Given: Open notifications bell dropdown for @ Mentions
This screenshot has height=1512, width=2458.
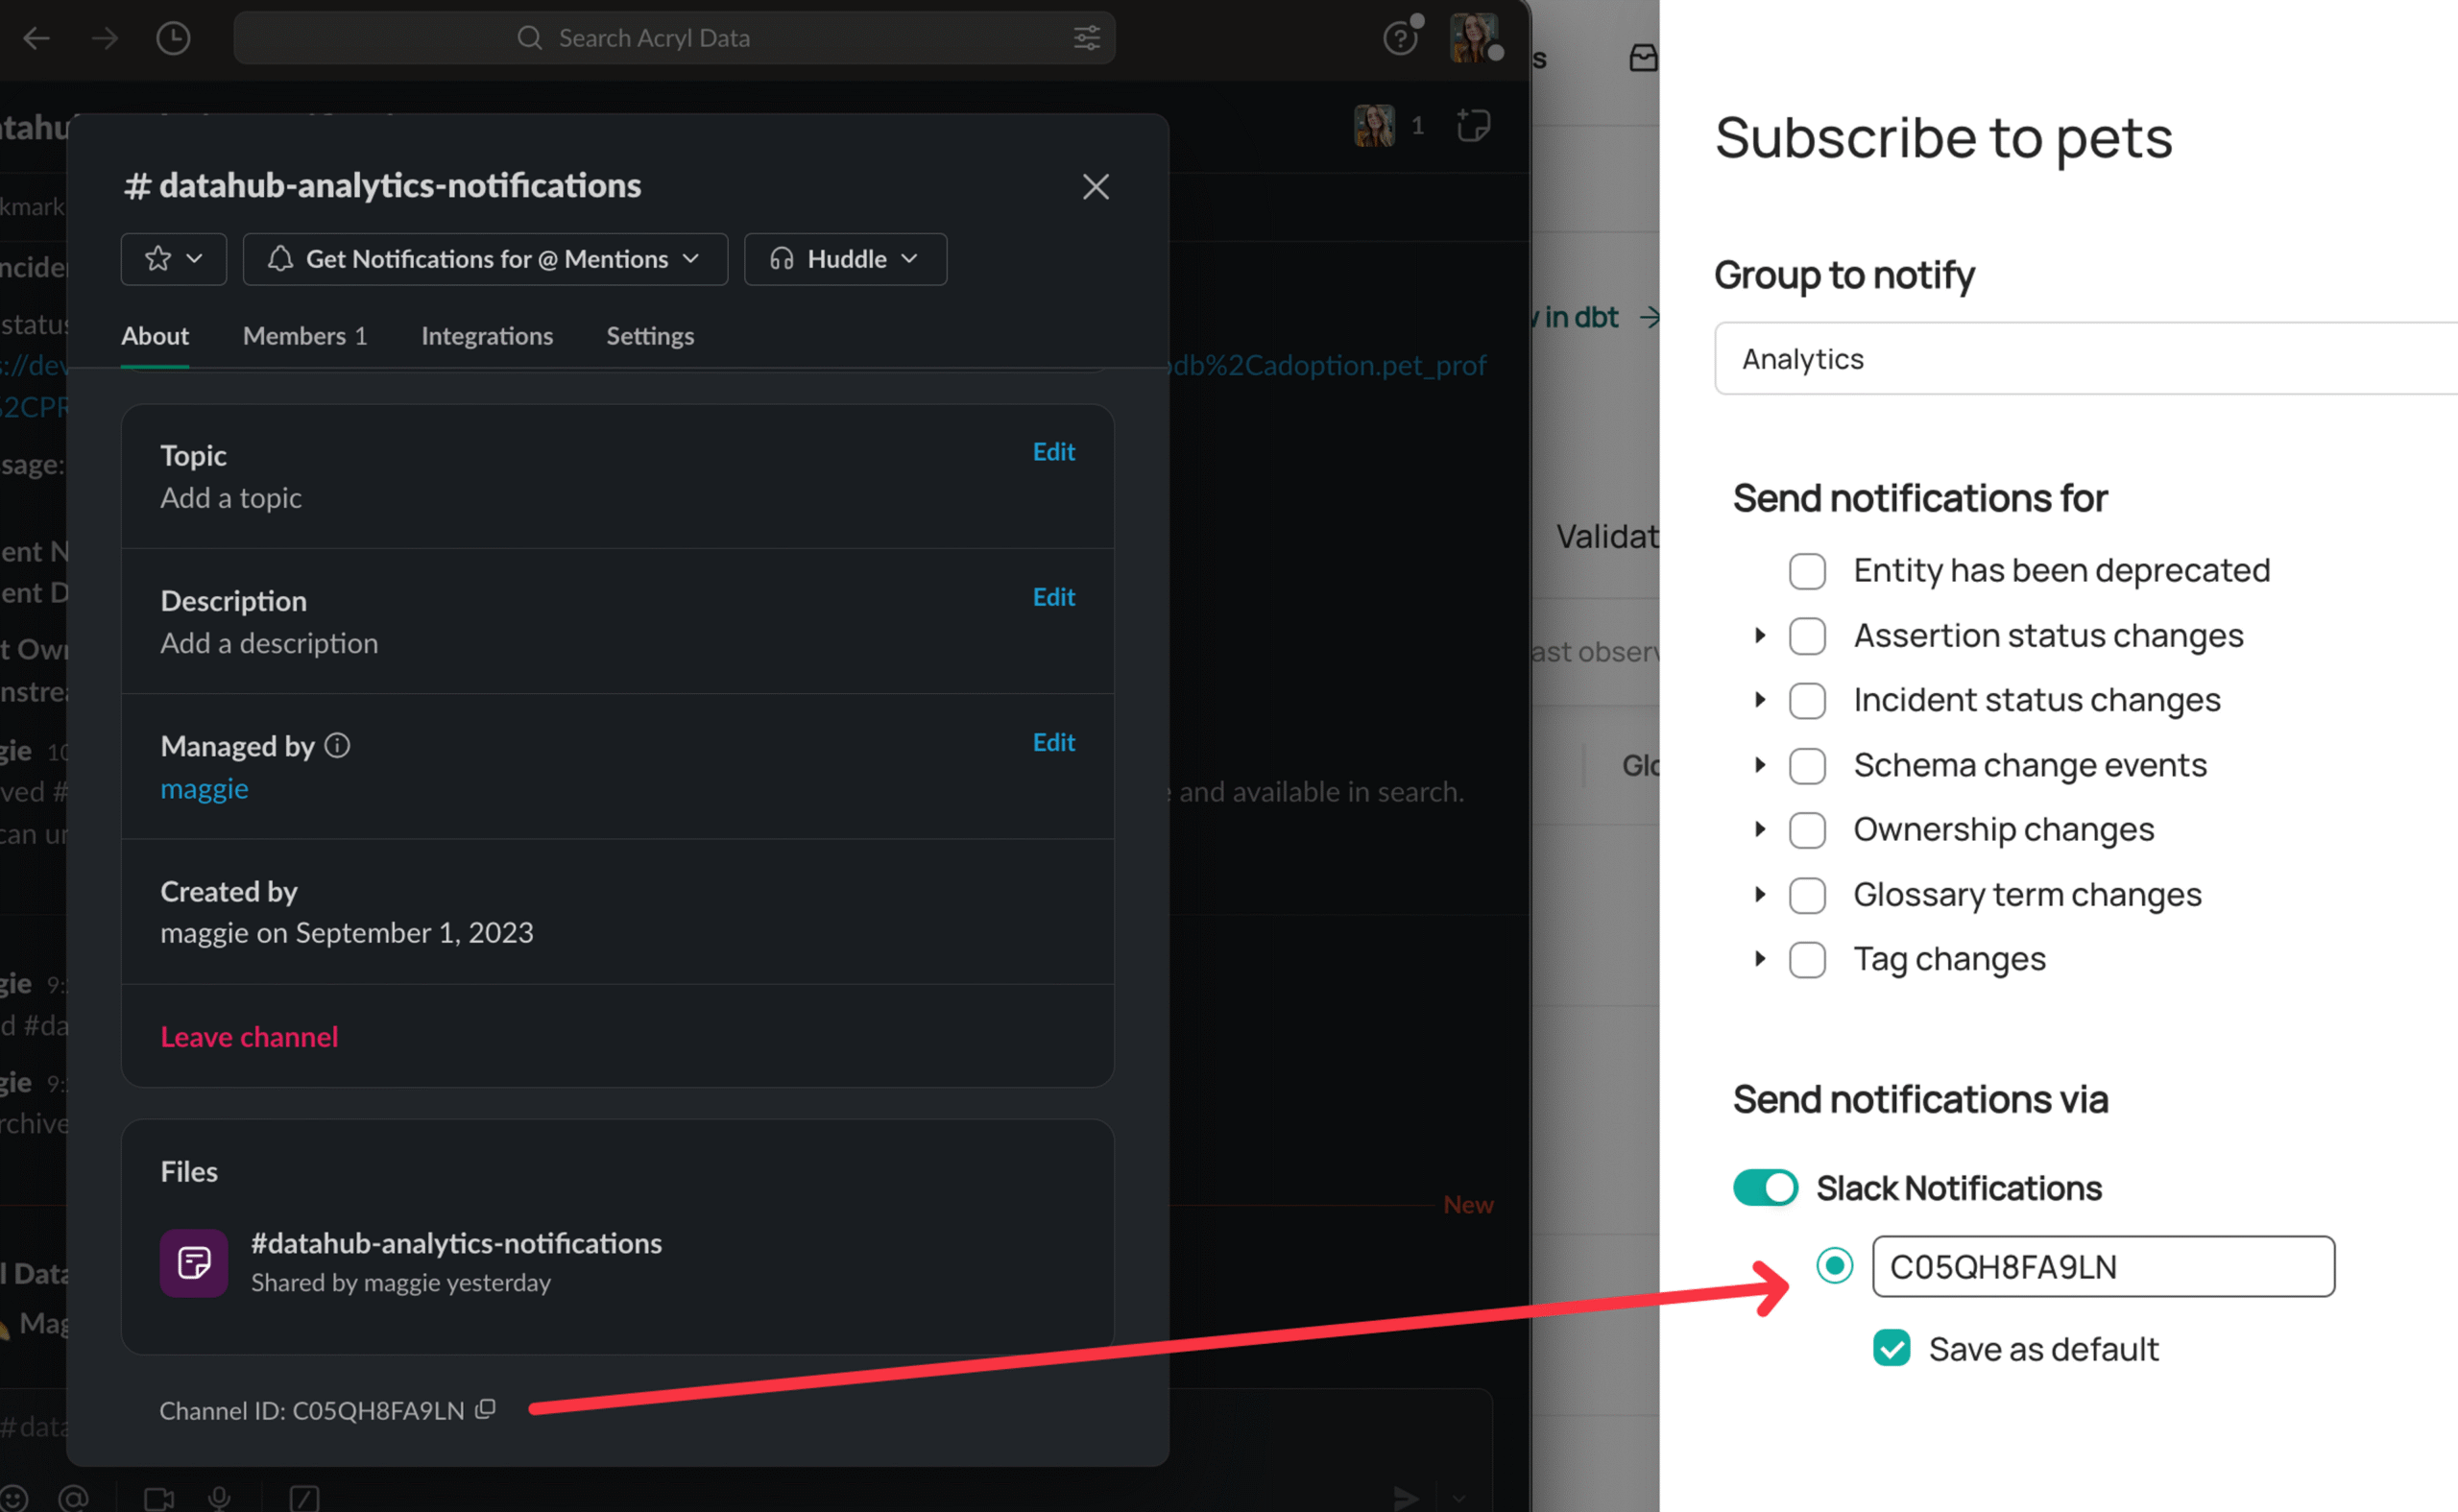Looking at the screenshot, I should pyautogui.click(x=485, y=259).
